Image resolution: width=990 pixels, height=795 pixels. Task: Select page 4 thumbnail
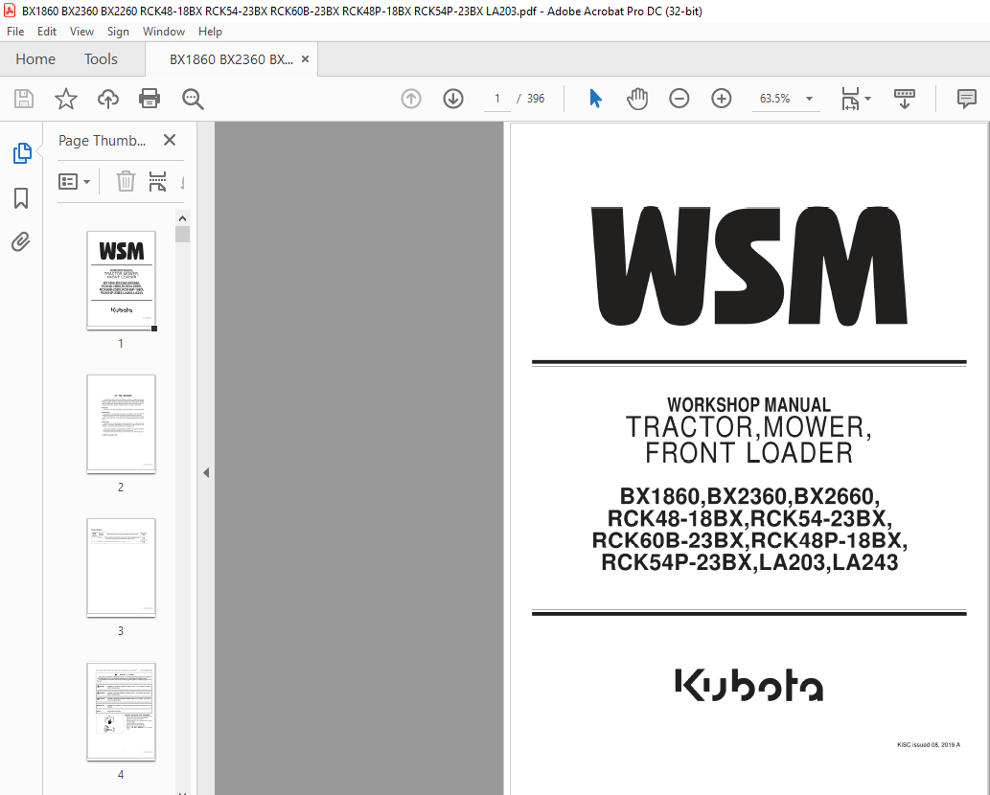click(121, 712)
